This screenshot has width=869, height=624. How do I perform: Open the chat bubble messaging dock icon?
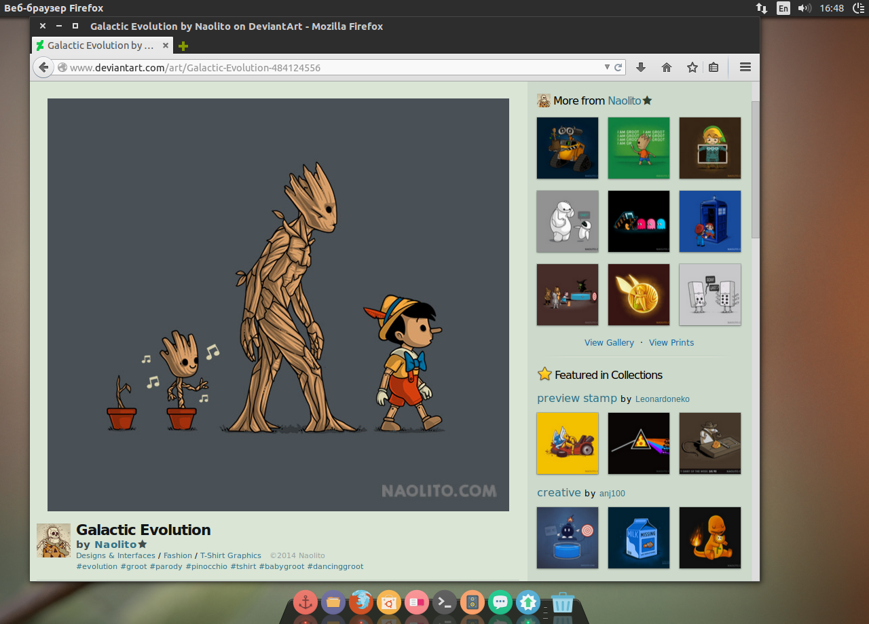(x=500, y=602)
